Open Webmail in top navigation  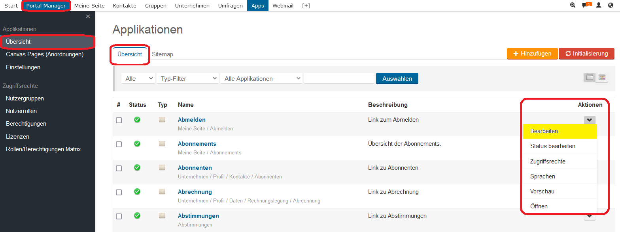283,6
